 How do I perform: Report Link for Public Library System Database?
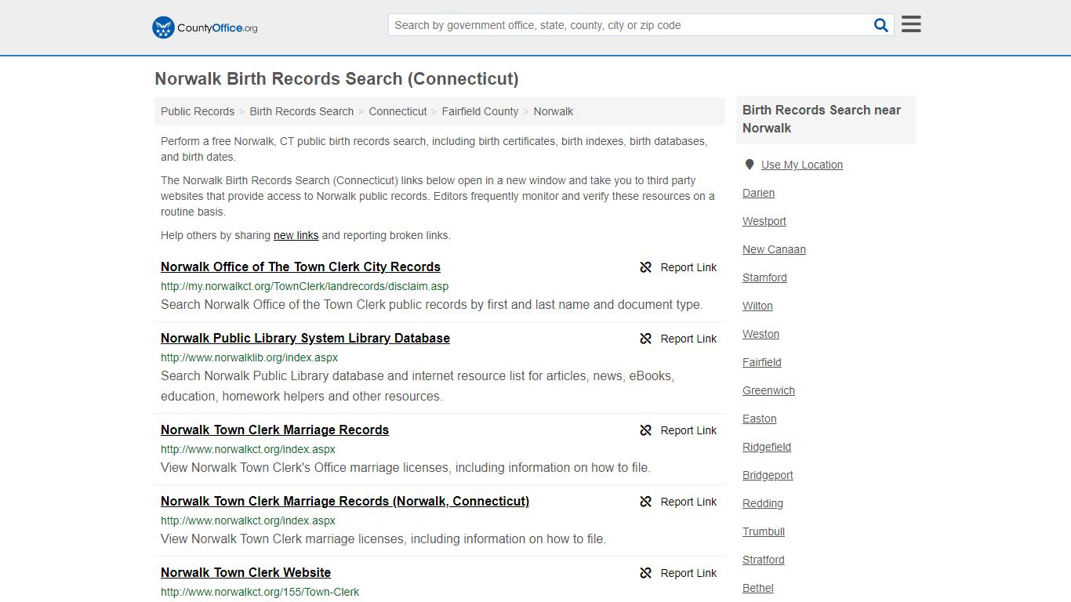click(x=688, y=339)
